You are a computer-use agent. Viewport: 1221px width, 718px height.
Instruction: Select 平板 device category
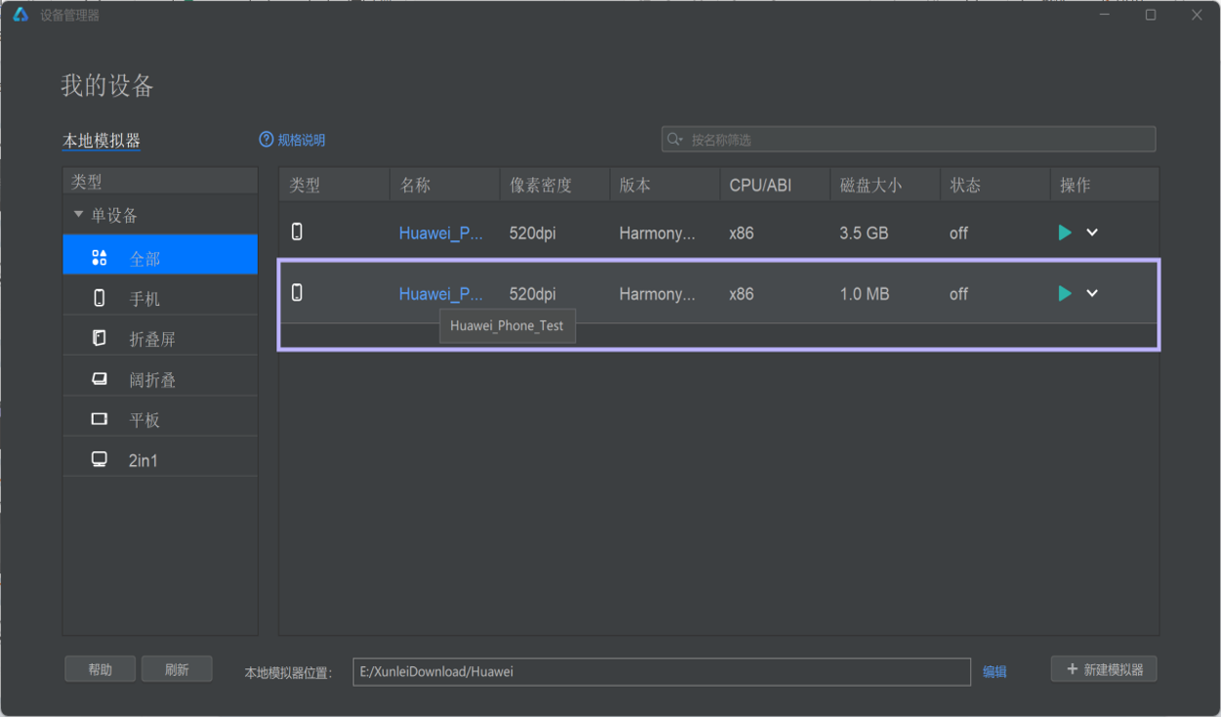pyautogui.click(x=160, y=420)
